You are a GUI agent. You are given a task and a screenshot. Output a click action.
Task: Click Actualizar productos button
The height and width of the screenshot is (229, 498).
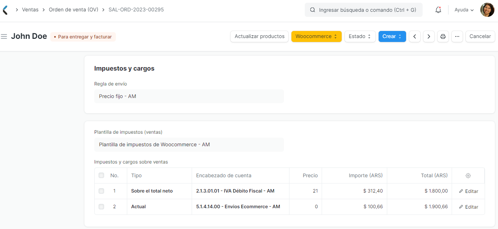point(260,36)
